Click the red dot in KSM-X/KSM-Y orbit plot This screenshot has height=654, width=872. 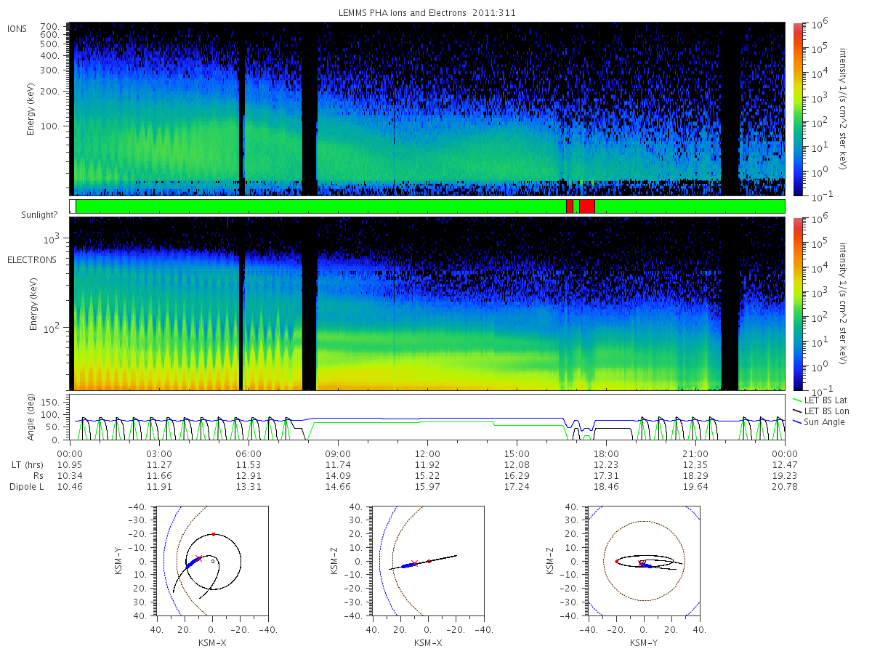click(214, 534)
